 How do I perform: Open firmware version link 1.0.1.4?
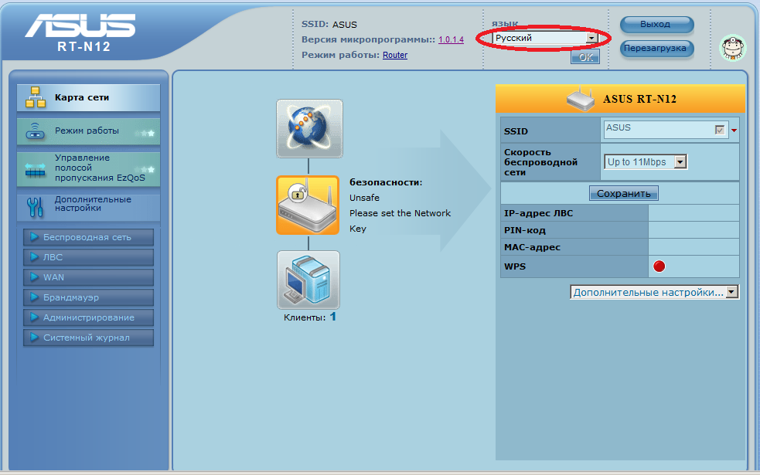pyautogui.click(x=451, y=39)
